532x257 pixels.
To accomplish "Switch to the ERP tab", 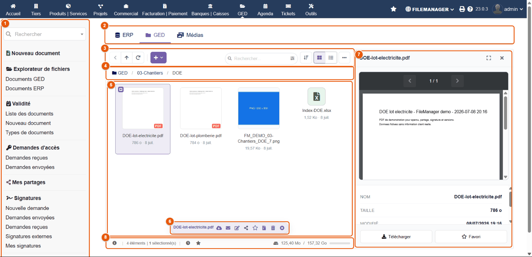I will (124, 35).
